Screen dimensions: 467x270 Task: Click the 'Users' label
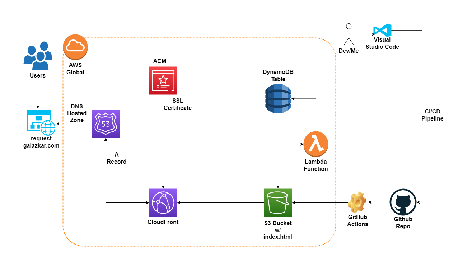pos(38,75)
